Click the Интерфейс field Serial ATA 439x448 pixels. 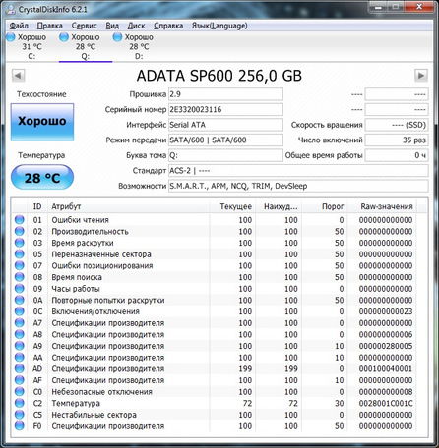pos(225,125)
